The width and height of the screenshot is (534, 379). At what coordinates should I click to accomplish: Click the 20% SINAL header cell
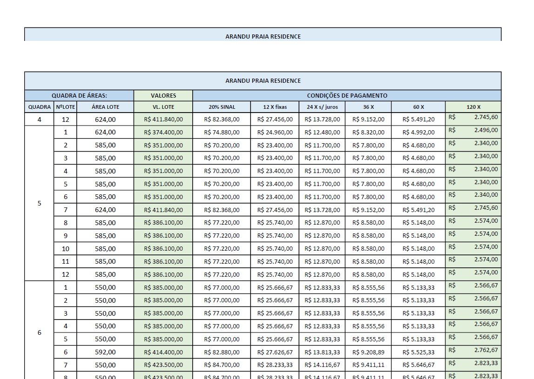pos(222,107)
